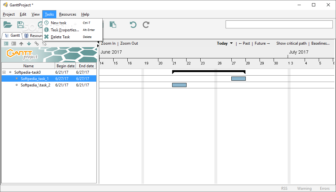Click the info icon beside Task Properties
This screenshot has width=336, height=192.
pyautogui.click(x=46, y=30)
